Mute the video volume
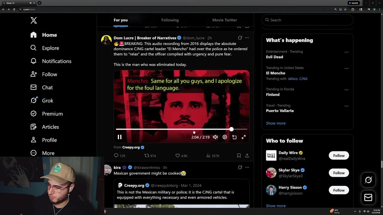The height and width of the screenshot is (215, 383). click(215, 137)
